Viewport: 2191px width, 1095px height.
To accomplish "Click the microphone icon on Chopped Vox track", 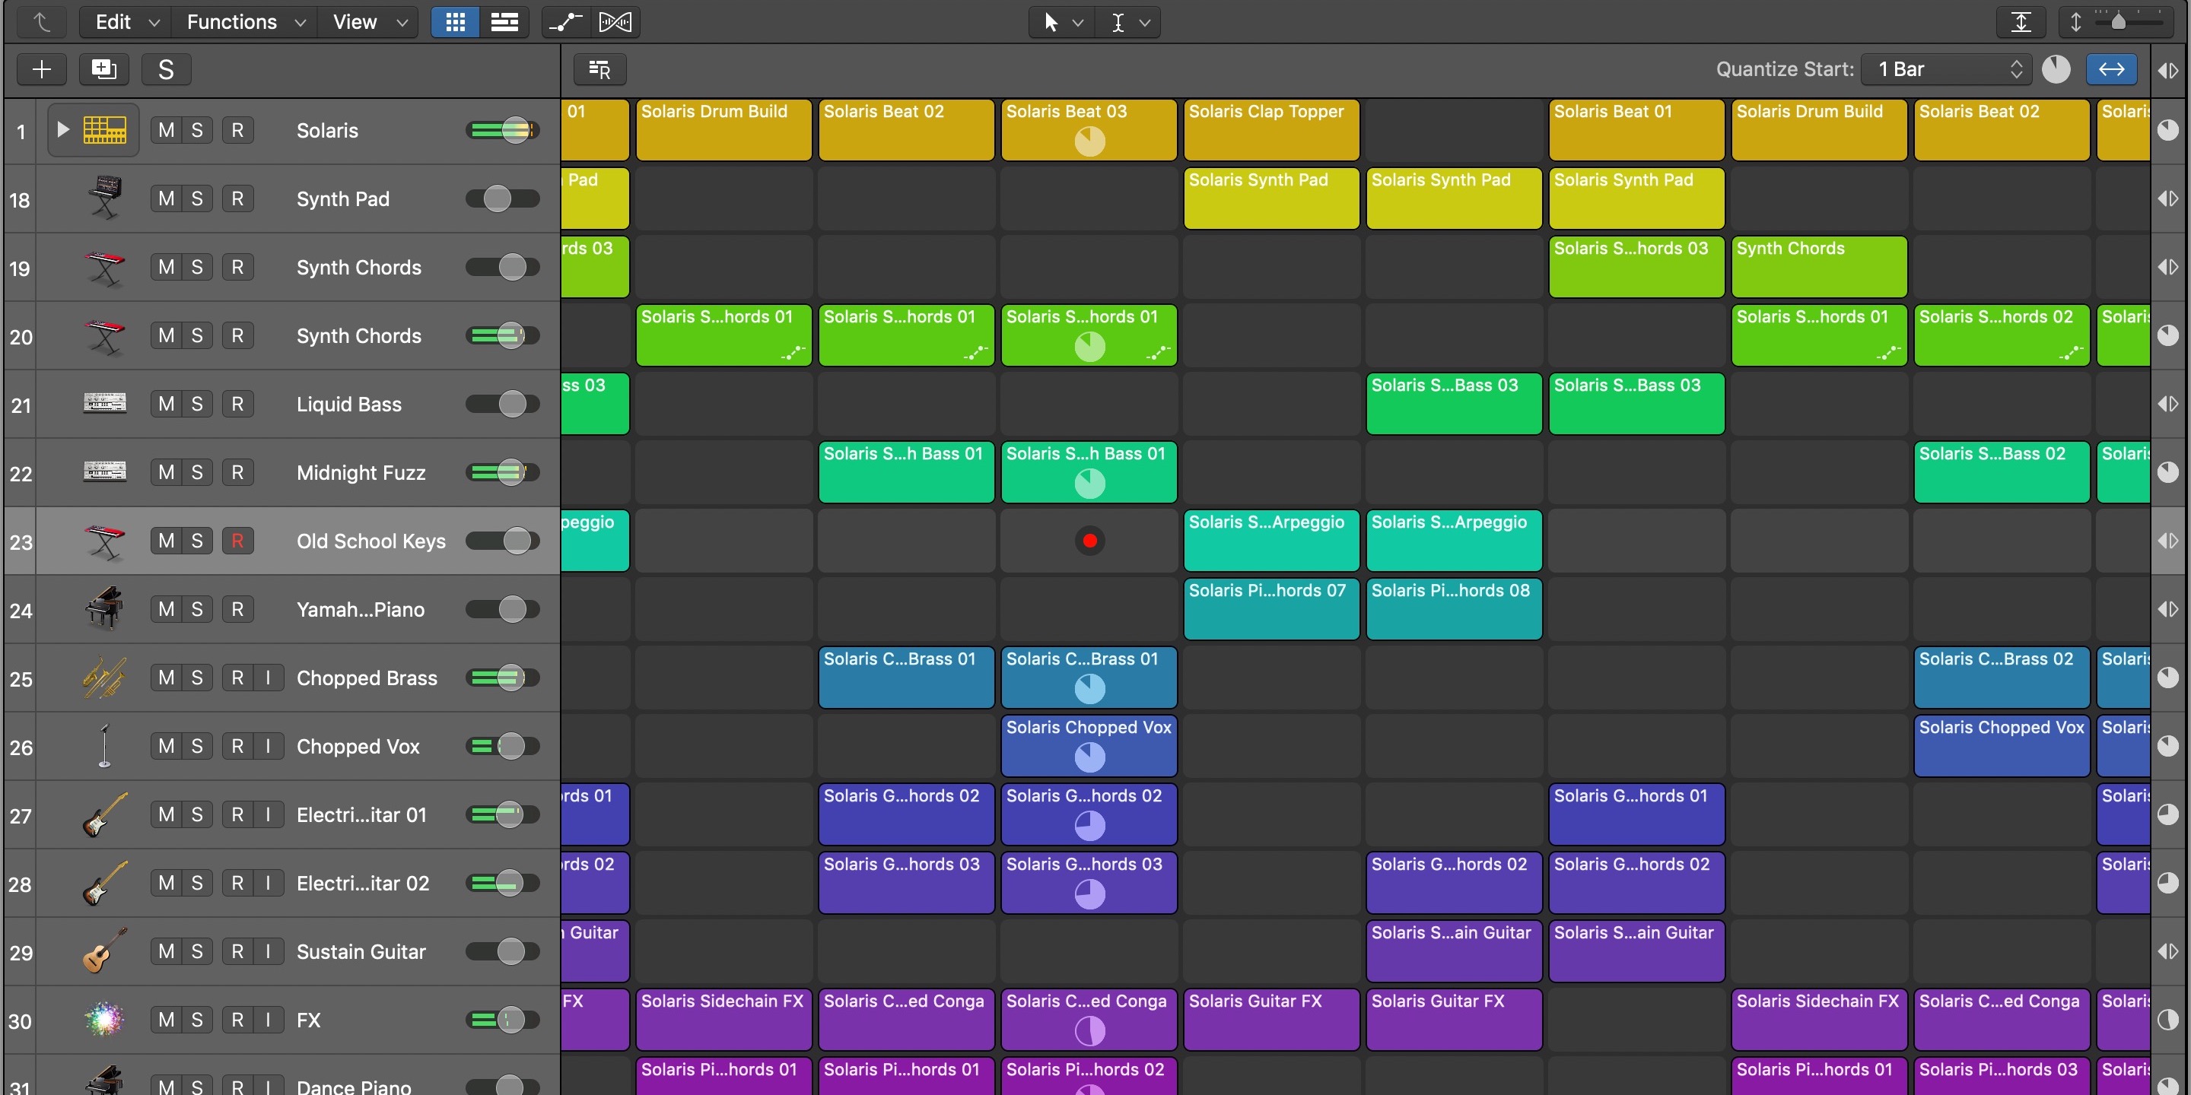I will (x=103, y=745).
